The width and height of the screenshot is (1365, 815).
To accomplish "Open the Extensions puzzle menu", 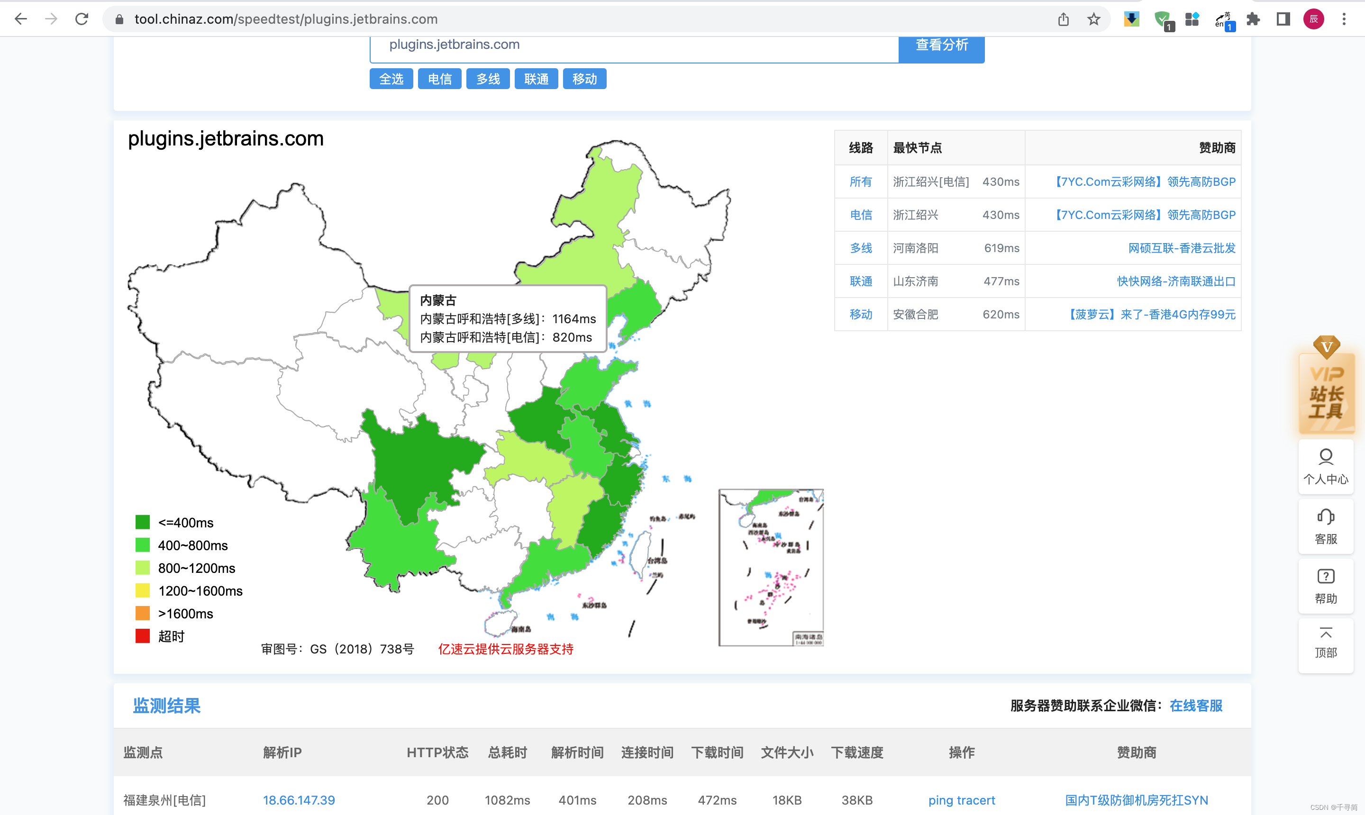I will (1253, 19).
